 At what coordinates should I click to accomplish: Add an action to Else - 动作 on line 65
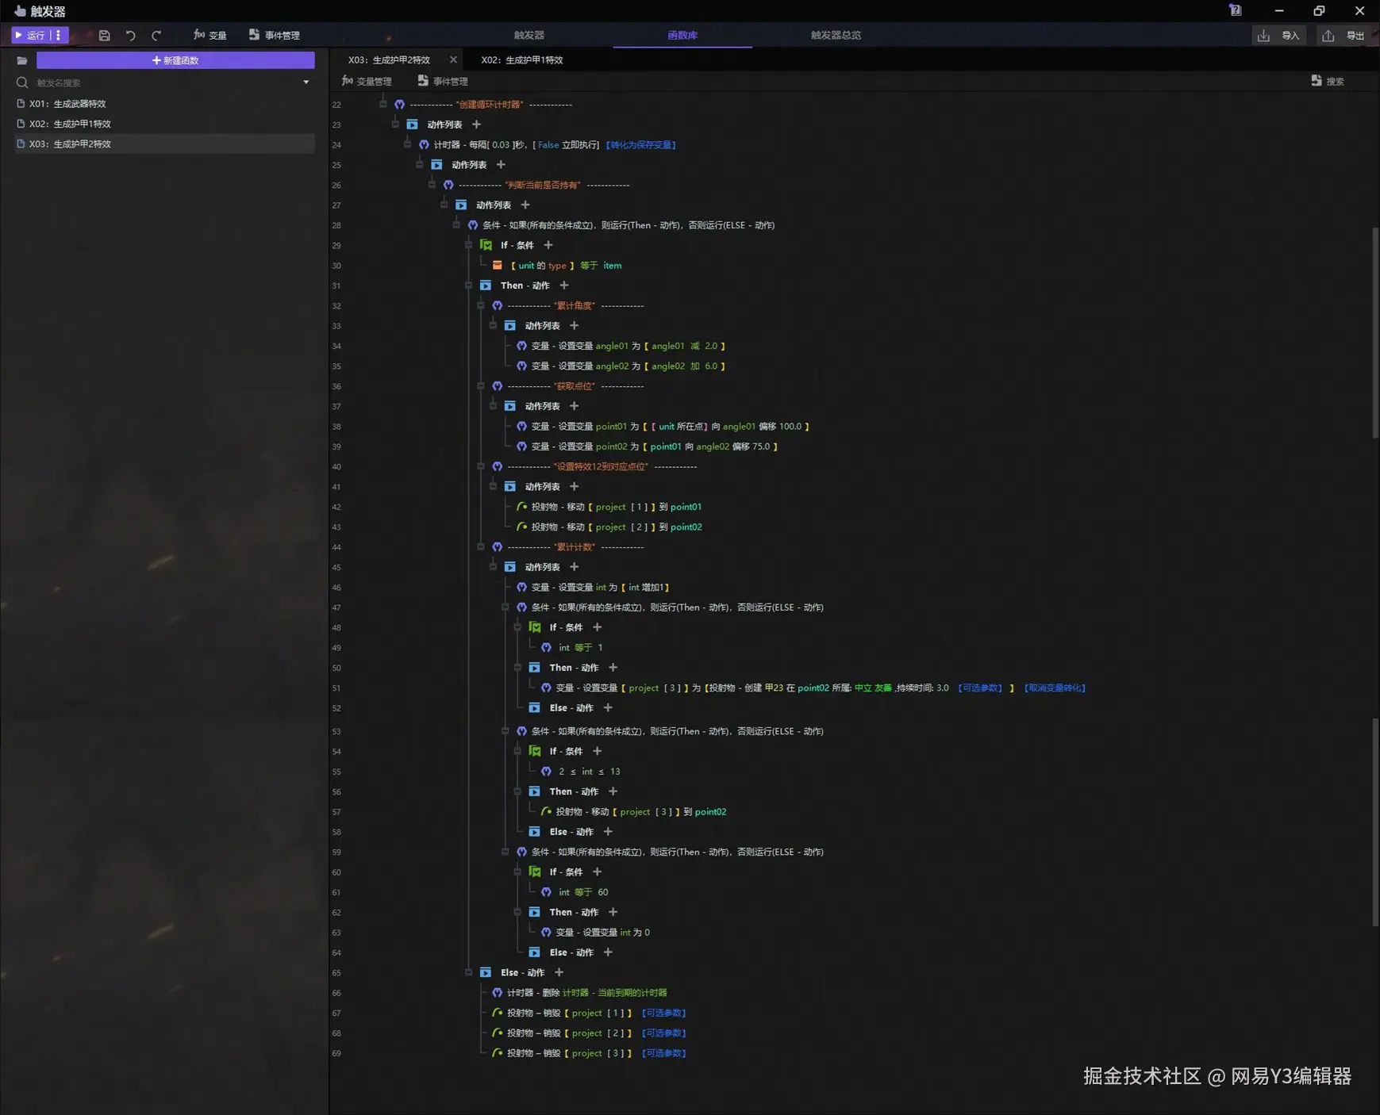click(x=559, y=972)
